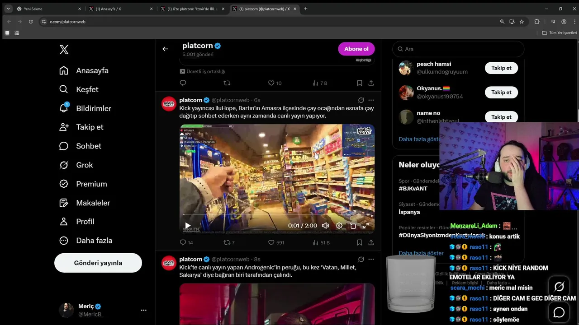
Task: Open Takip et in the sidebar
Action: 81,127
